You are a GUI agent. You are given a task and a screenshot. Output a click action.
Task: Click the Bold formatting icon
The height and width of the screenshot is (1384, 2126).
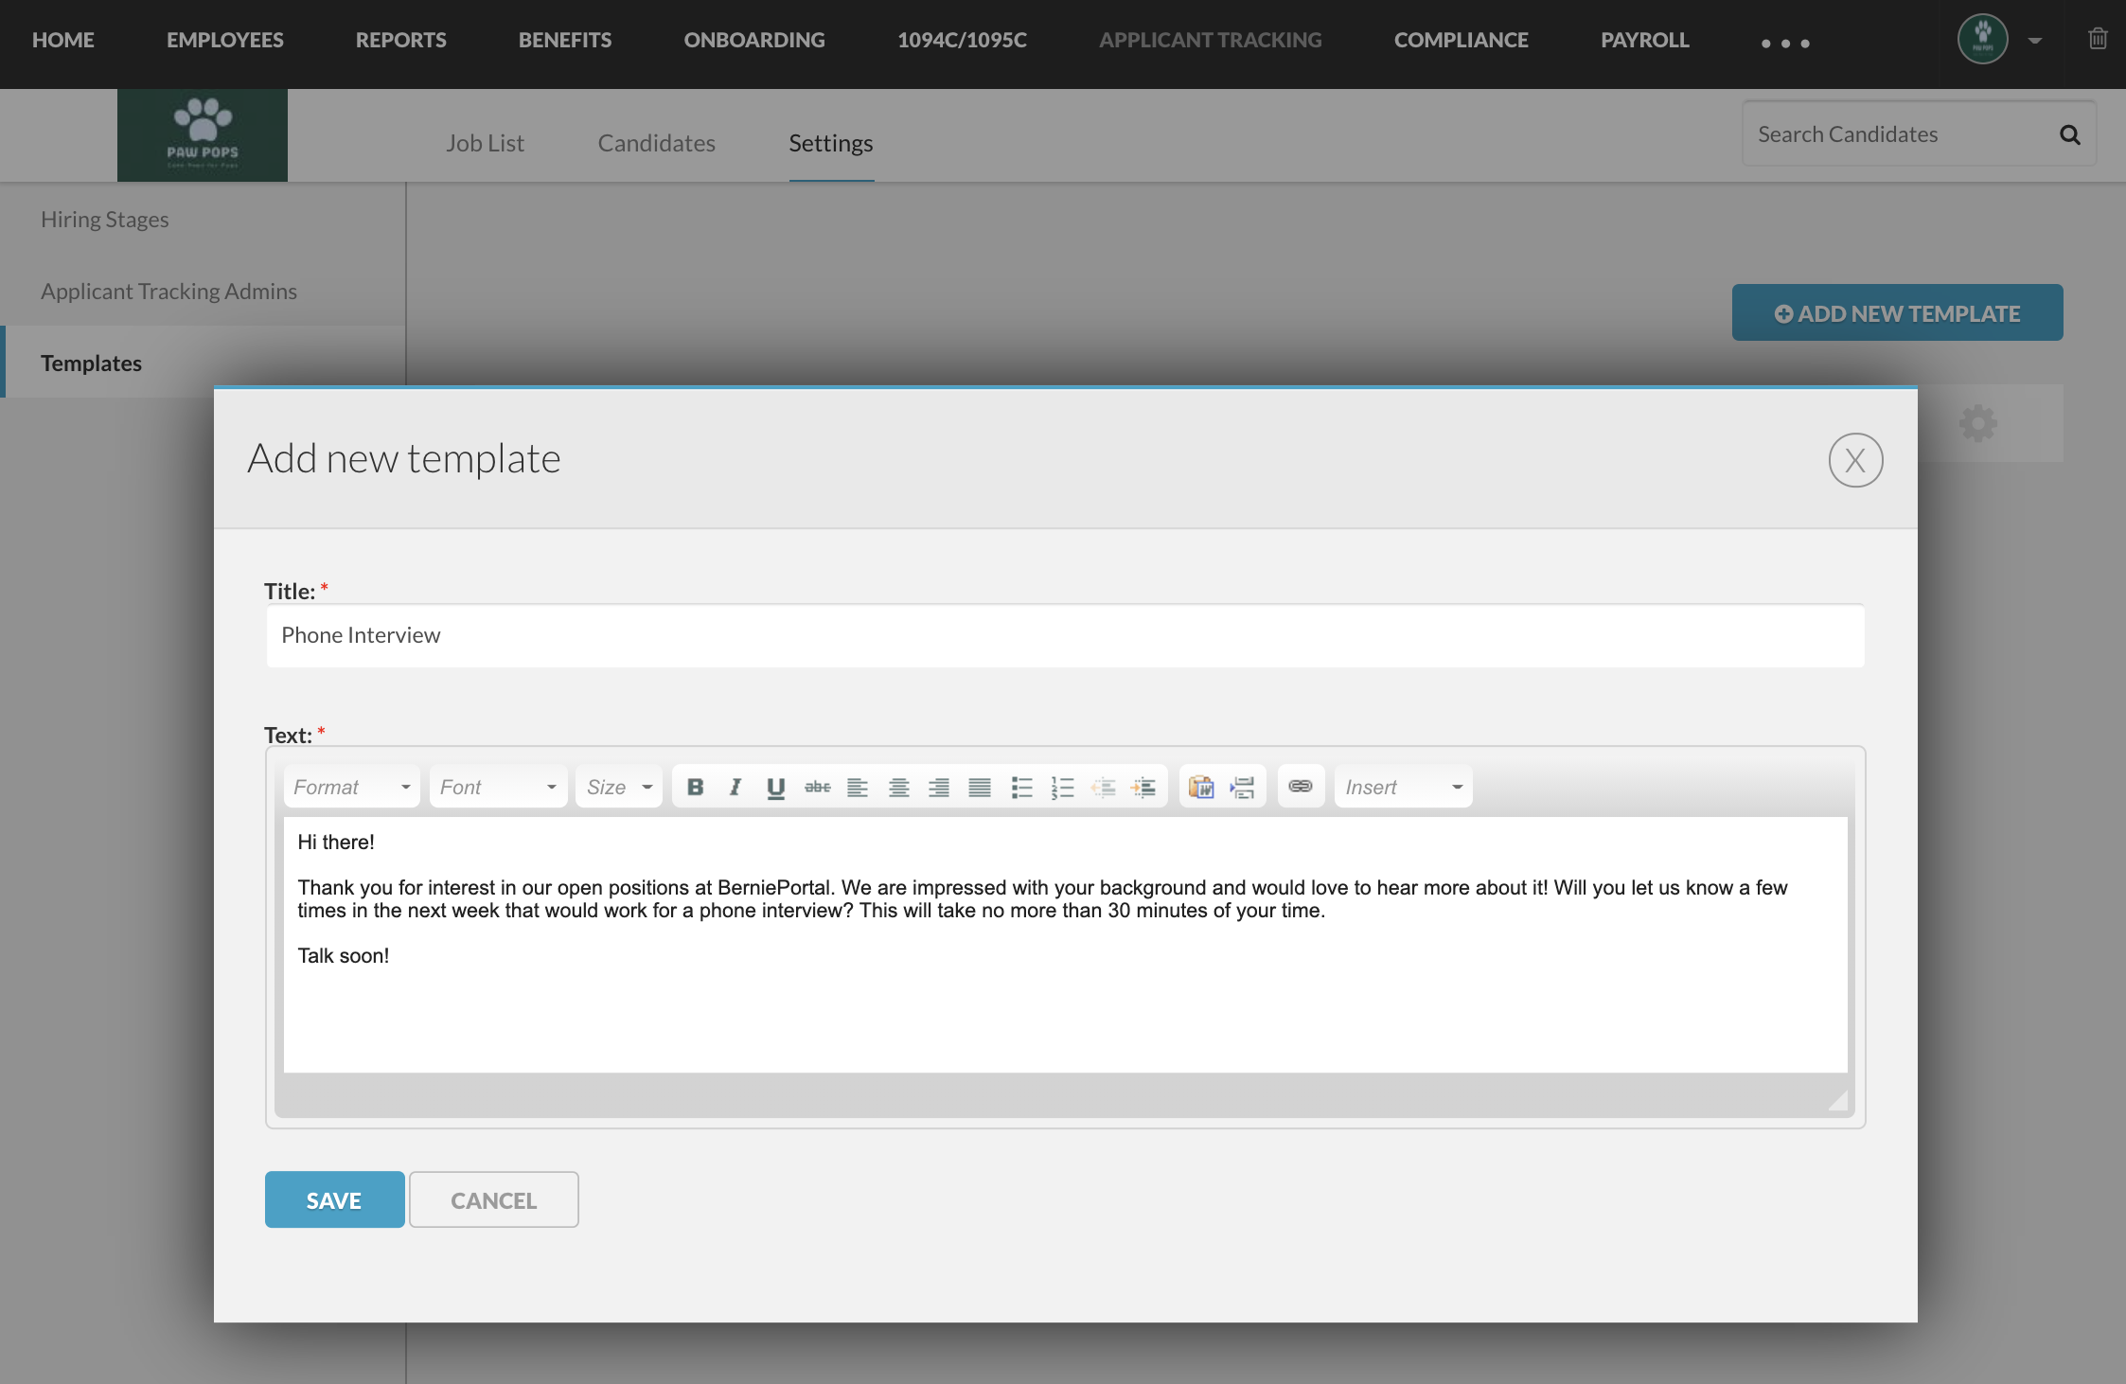click(x=694, y=788)
